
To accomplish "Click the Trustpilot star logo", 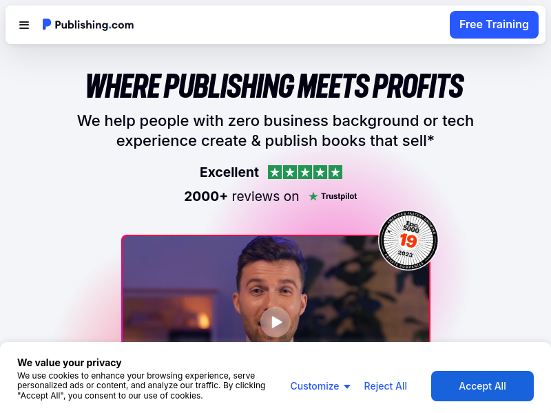I will pos(313,196).
